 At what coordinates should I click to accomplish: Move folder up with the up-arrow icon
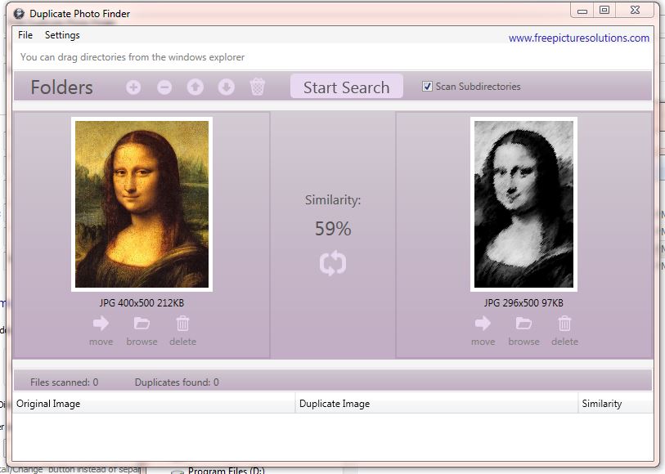(195, 87)
